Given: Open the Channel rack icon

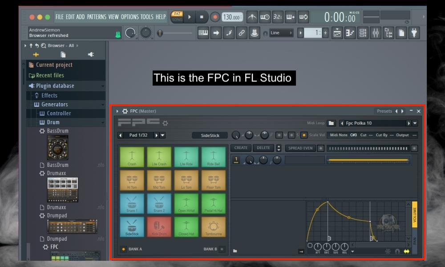Looking at the screenshot, I should click(363, 33).
